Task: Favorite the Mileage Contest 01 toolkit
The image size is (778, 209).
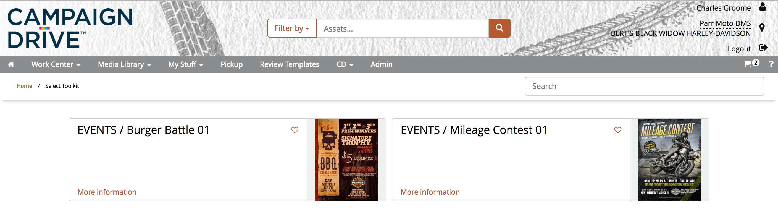Action: (x=618, y=130)
